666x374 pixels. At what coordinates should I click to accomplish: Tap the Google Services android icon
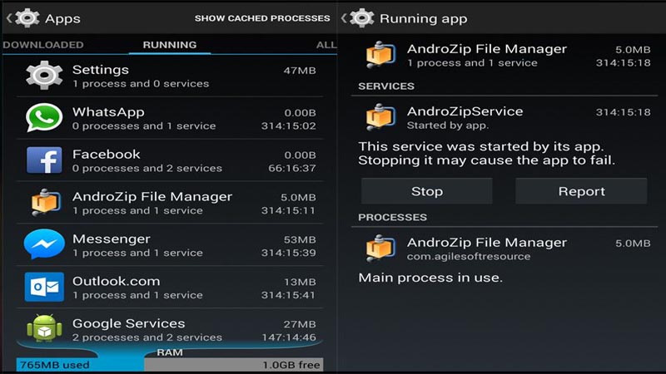pyautogui.click(x=44, y=330)
